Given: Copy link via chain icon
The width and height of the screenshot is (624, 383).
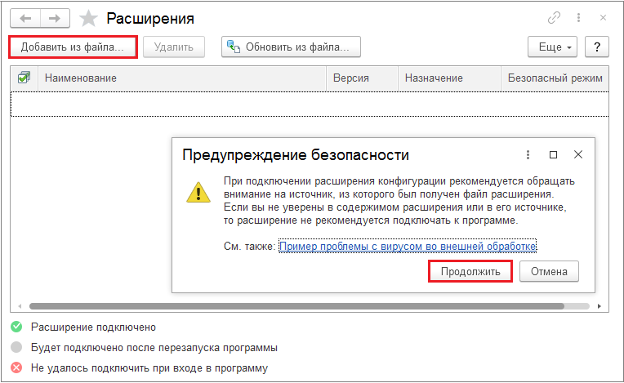Looking at the screenshot, I should click(554, 17).
